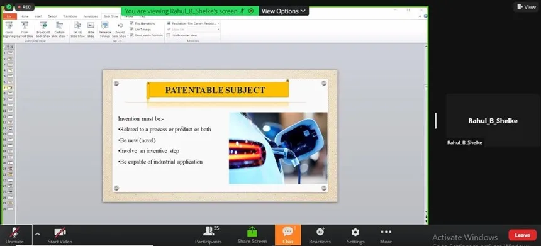Screen dimensions: 541x246
Task: Open the Show On combo box
Action: tap(203, 29)
